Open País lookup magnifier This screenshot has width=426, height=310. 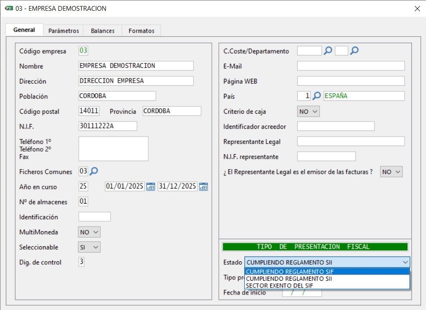[317, 96]
